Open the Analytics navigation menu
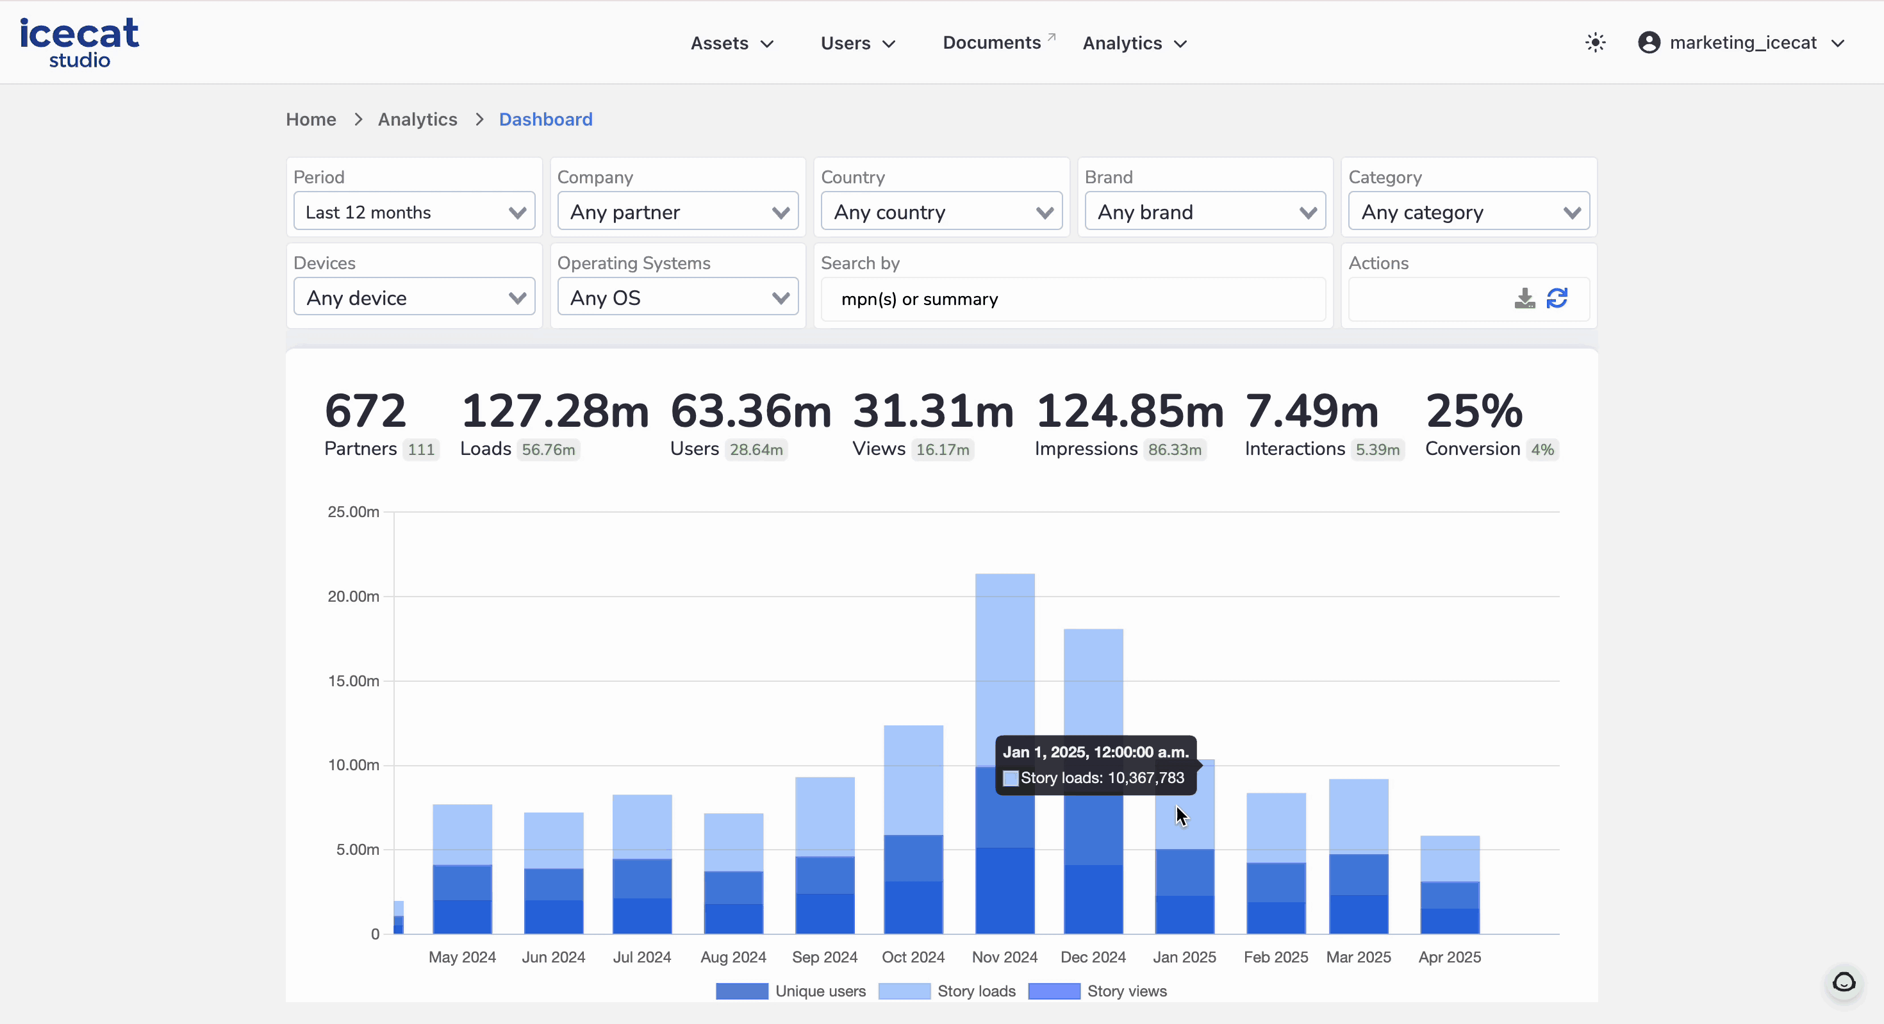Image resolution: width=1884 pixels, height=1024 pixels. point(1133,42)
